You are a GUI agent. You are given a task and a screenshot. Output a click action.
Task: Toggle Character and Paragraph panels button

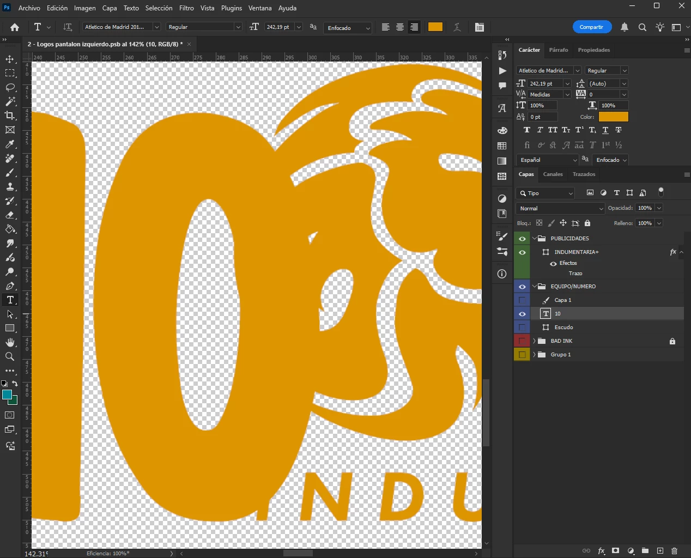click(480, 27)
